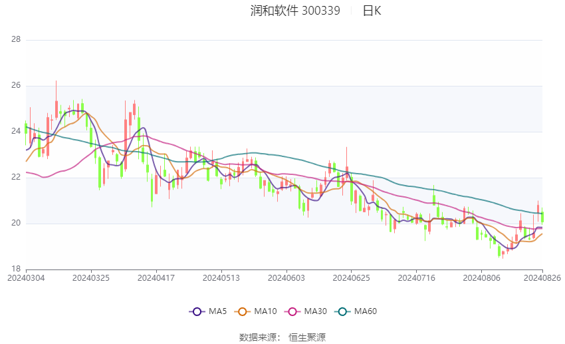Screen dimensions: 565x344
Task: Click the 28 y-axis price label
Action: click(x=16, y=39)
